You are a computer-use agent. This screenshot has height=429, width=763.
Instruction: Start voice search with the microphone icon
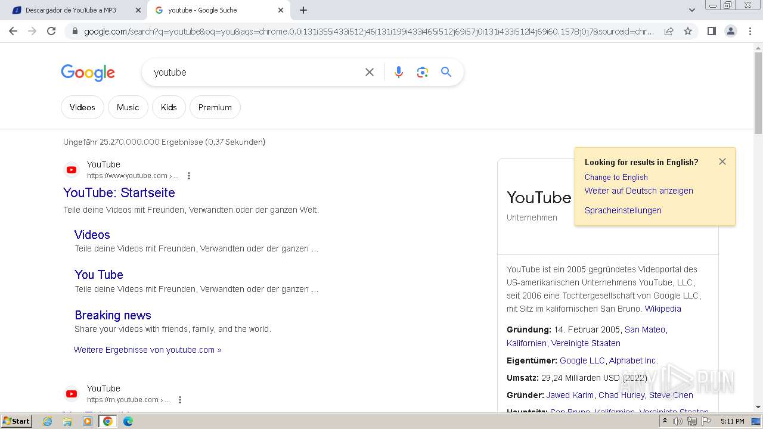[x=399, y=72]
